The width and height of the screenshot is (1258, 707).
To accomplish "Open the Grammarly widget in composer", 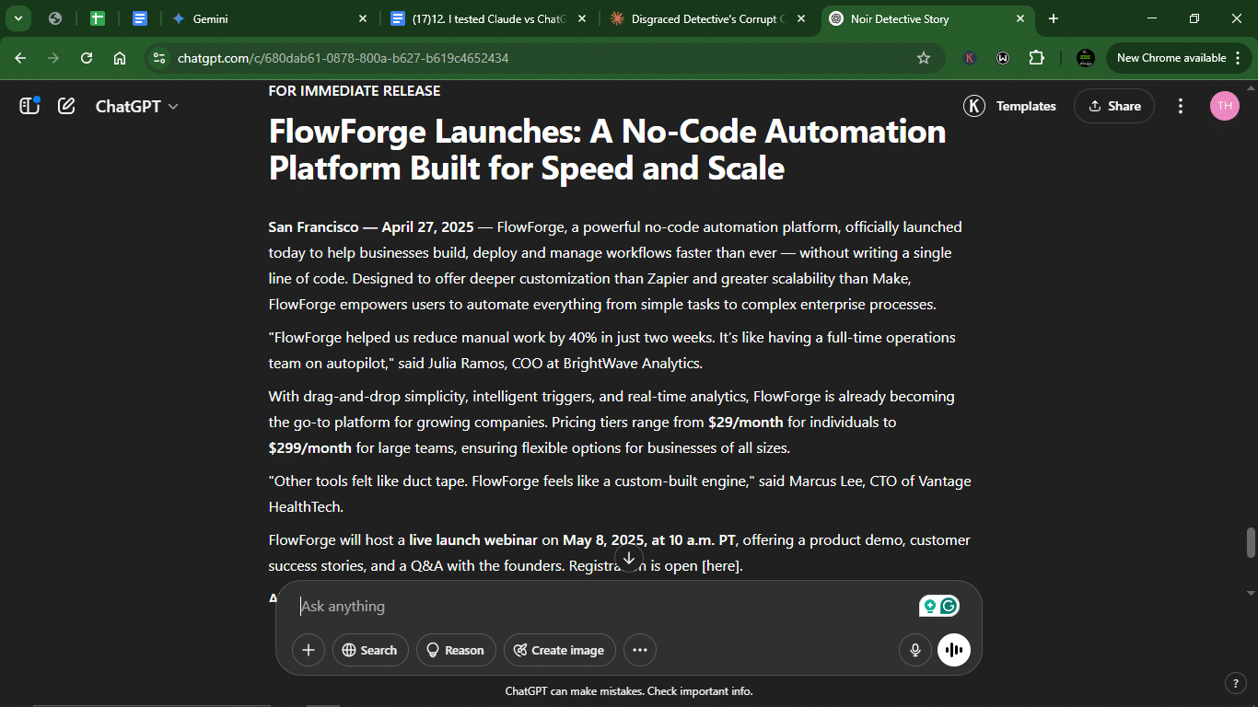I will click(939, 606).
